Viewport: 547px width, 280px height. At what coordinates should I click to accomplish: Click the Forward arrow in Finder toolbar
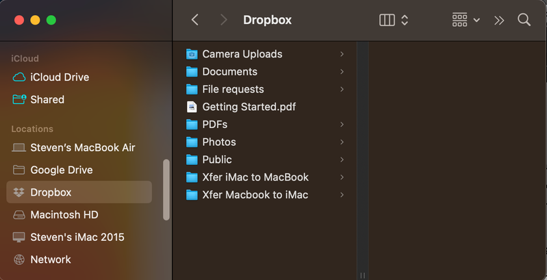coord(223,20)
